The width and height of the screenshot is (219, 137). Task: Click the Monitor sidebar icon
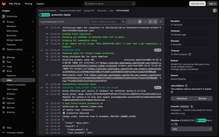tap(4, 107)
